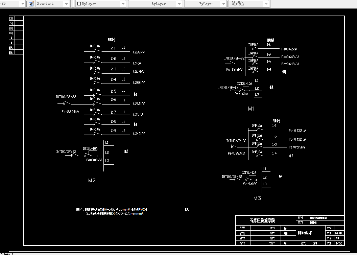
Task: Click the Pe=2.654kW load text
Action: pyautogui.click(x=70, y=112)
